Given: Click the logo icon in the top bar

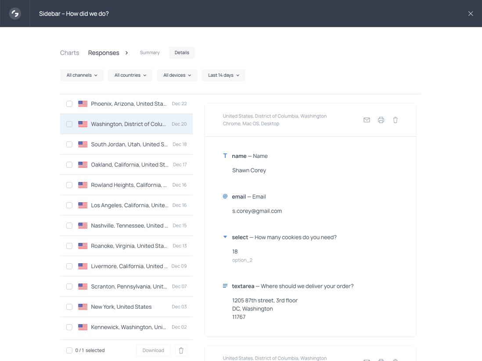Looking at the screenshot, I should coord(14,13).
